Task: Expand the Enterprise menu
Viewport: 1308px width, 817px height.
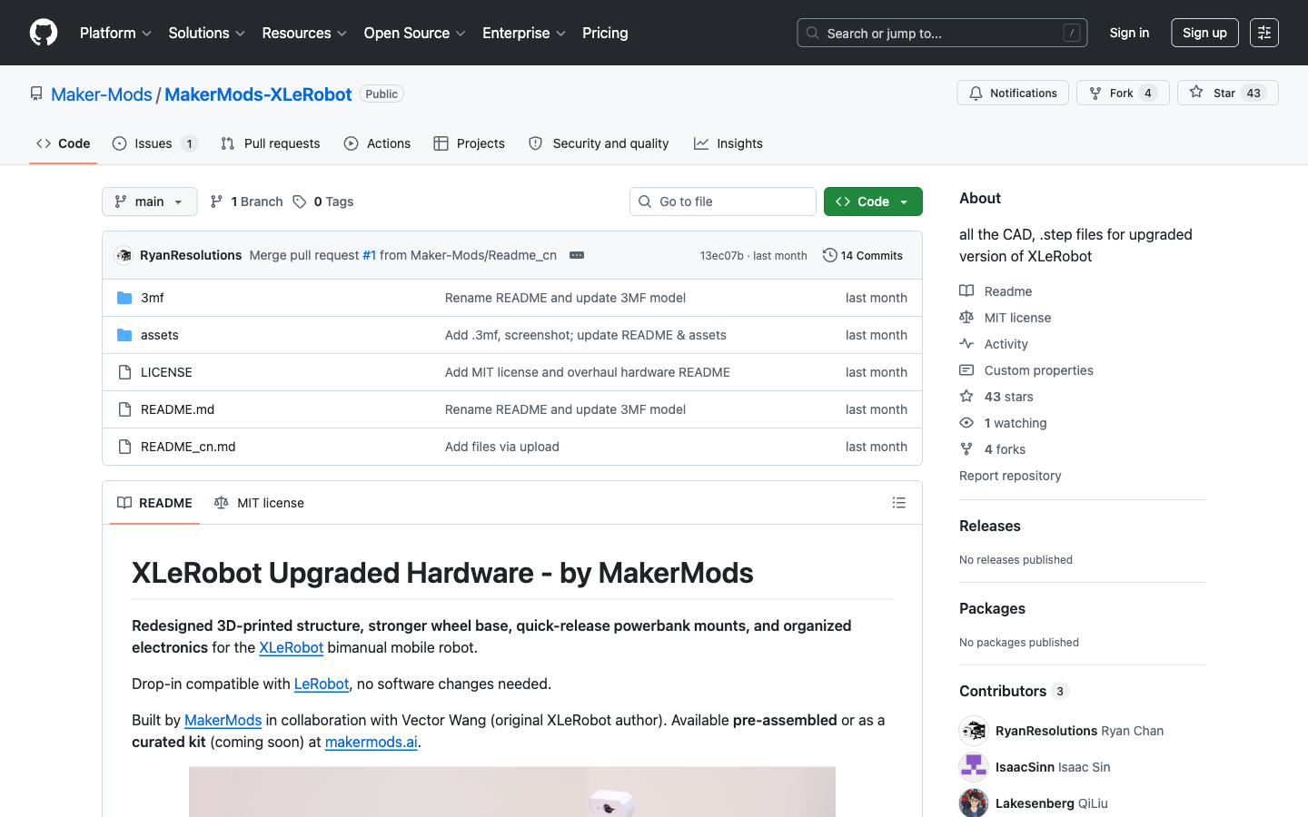Action: [524, 33]
